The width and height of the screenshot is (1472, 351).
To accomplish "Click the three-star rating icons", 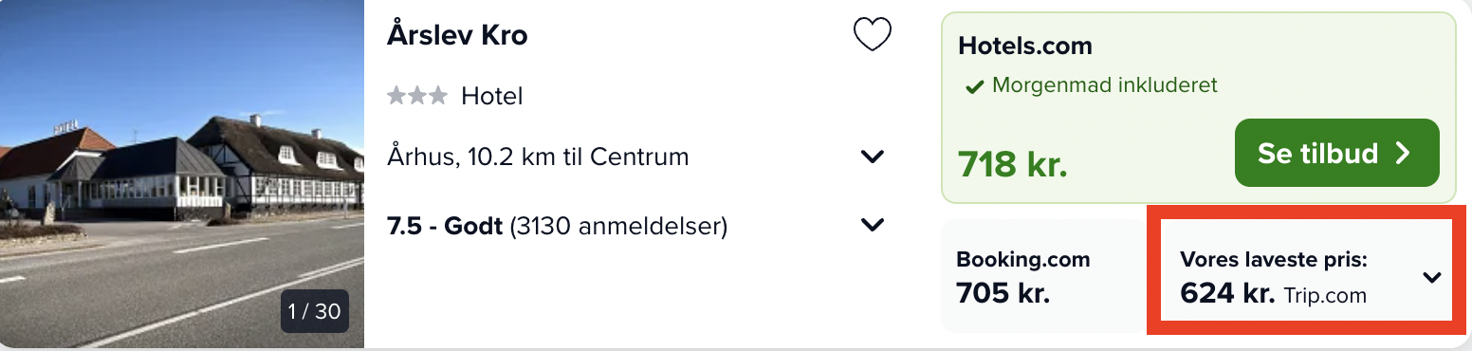I will (417, 96).
